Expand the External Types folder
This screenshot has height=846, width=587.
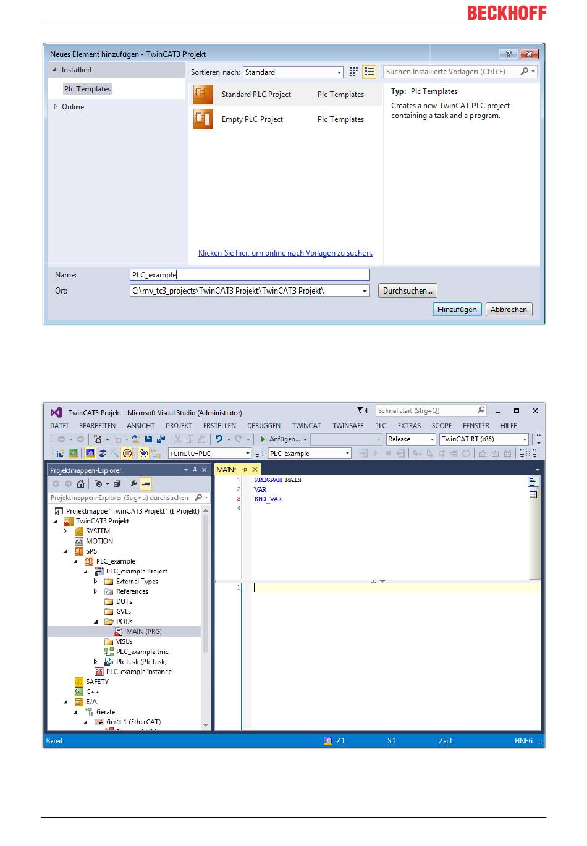coord(96,582)
